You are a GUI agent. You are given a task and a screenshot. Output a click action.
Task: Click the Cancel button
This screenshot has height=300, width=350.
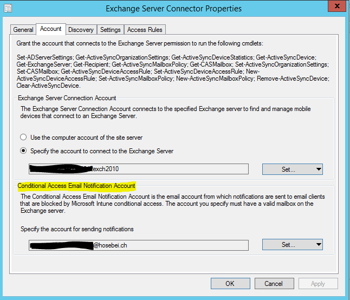[x=274, y=284]
